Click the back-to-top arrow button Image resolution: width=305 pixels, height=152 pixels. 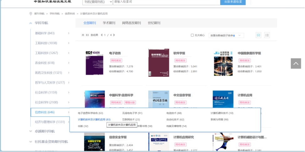296,63
